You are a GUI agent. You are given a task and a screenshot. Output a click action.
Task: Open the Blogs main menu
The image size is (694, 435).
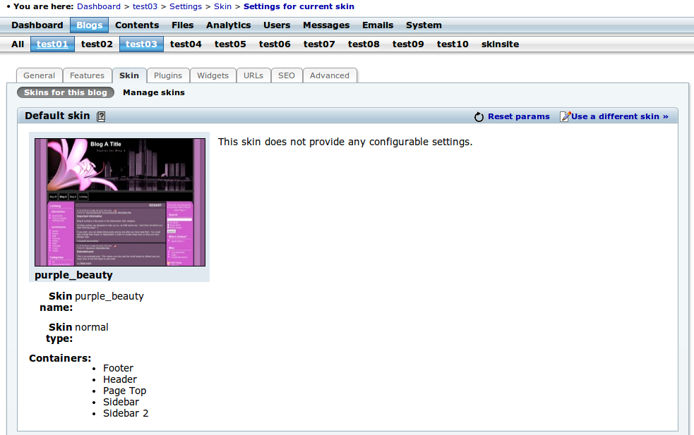tap(90, 25)
